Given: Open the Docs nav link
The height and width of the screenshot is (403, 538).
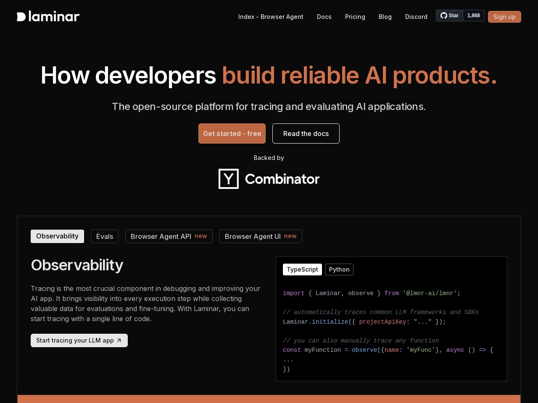Looking at the screenshot, I should click(x=324, y=17).
